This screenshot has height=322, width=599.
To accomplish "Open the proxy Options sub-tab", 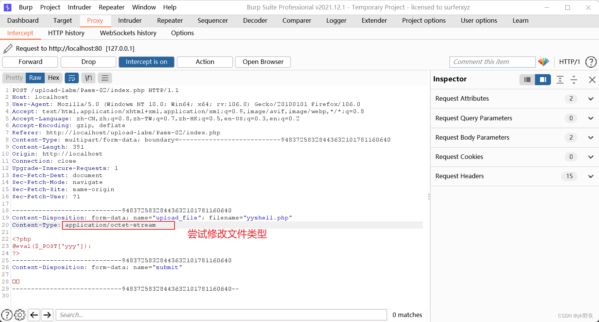I will pyautogui.click(x=183, y=33).
